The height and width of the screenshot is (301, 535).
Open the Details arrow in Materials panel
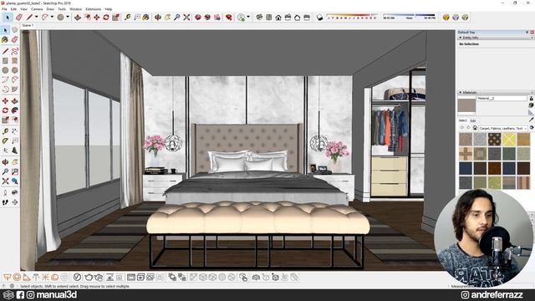pos(532,128)
